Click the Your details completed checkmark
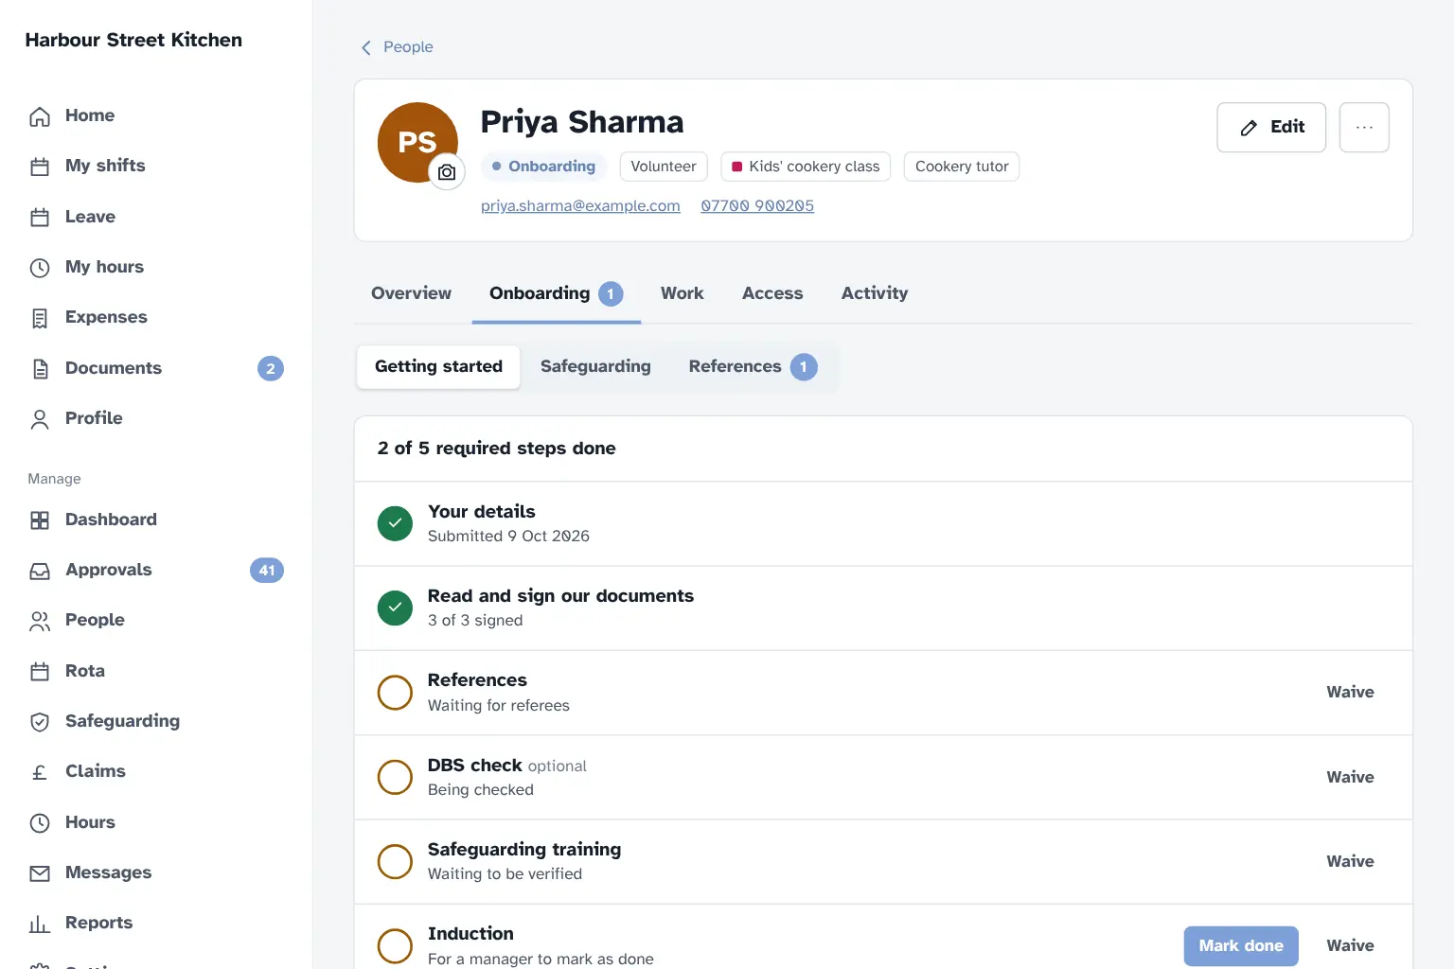The width and height of the screenshot is (1454, 969). [x=395, y=523]
